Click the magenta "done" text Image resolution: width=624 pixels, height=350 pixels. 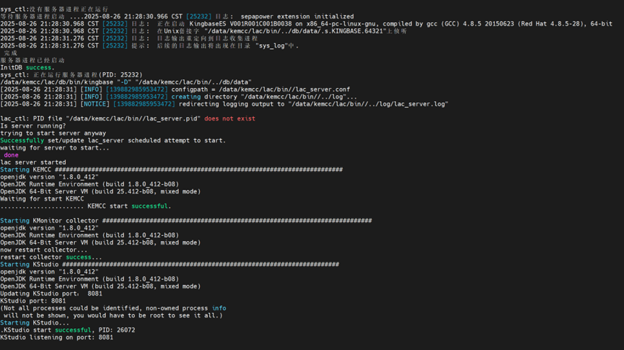coord(11,155)
